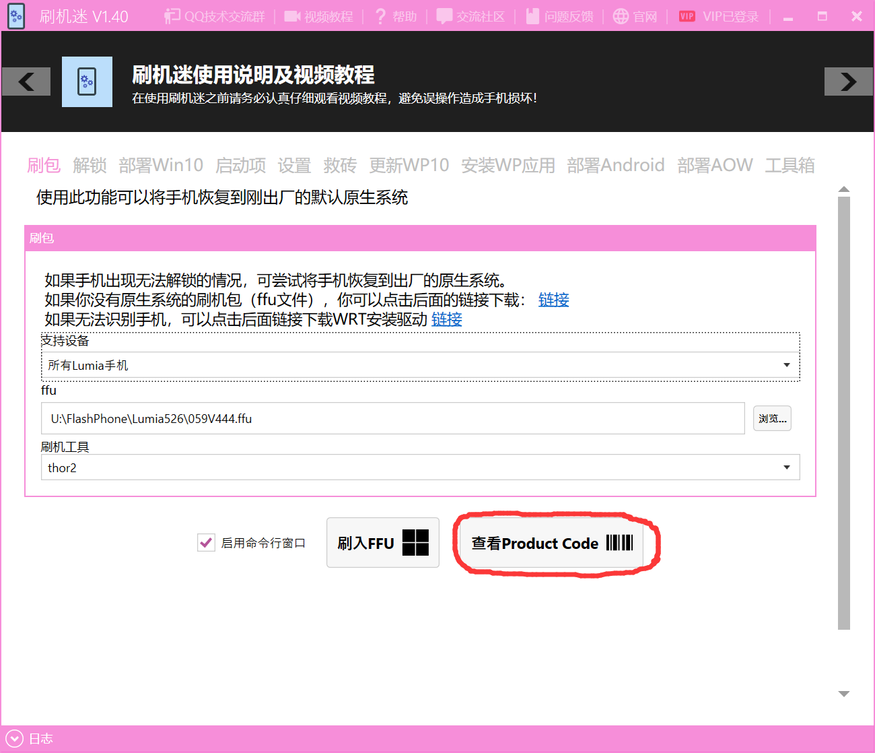Open 交流社区 community forum
This screenshot has height=753, width=875.
(444, 16)
